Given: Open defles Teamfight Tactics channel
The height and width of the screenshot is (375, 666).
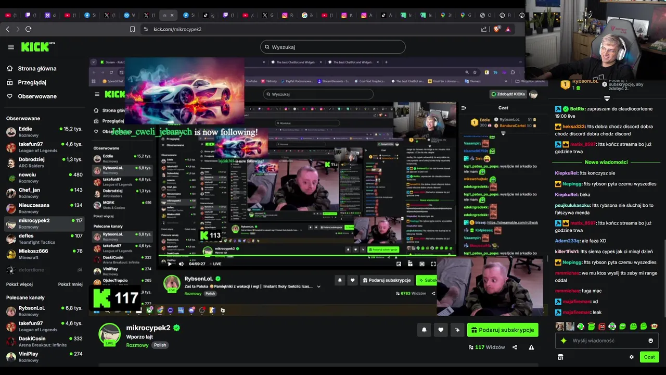Looking at the screenshot, I should (x=44, y=239).
